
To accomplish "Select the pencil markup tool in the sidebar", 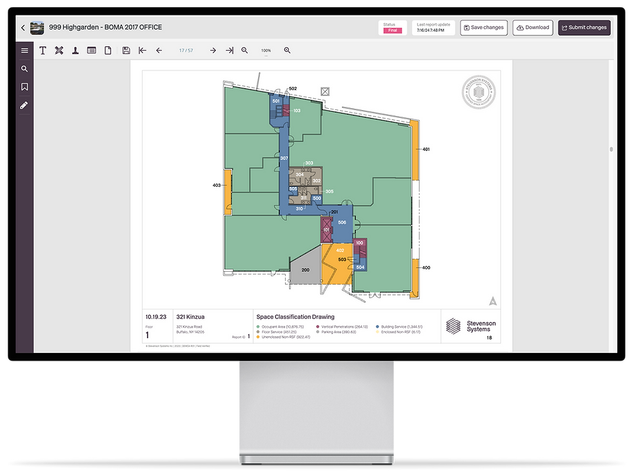I will click(24, 104).
